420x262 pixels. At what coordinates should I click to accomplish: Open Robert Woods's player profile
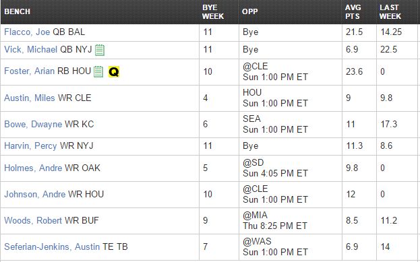coord(33,220)
